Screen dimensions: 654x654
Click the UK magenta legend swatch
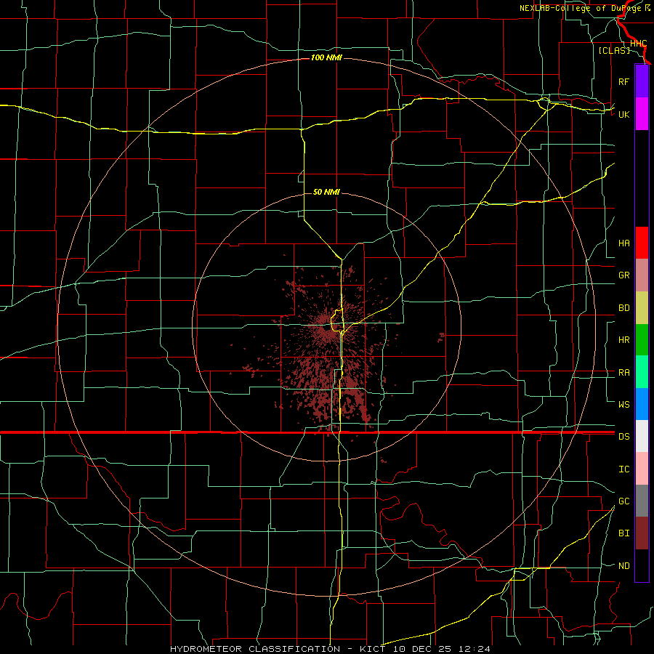point(642,114)
